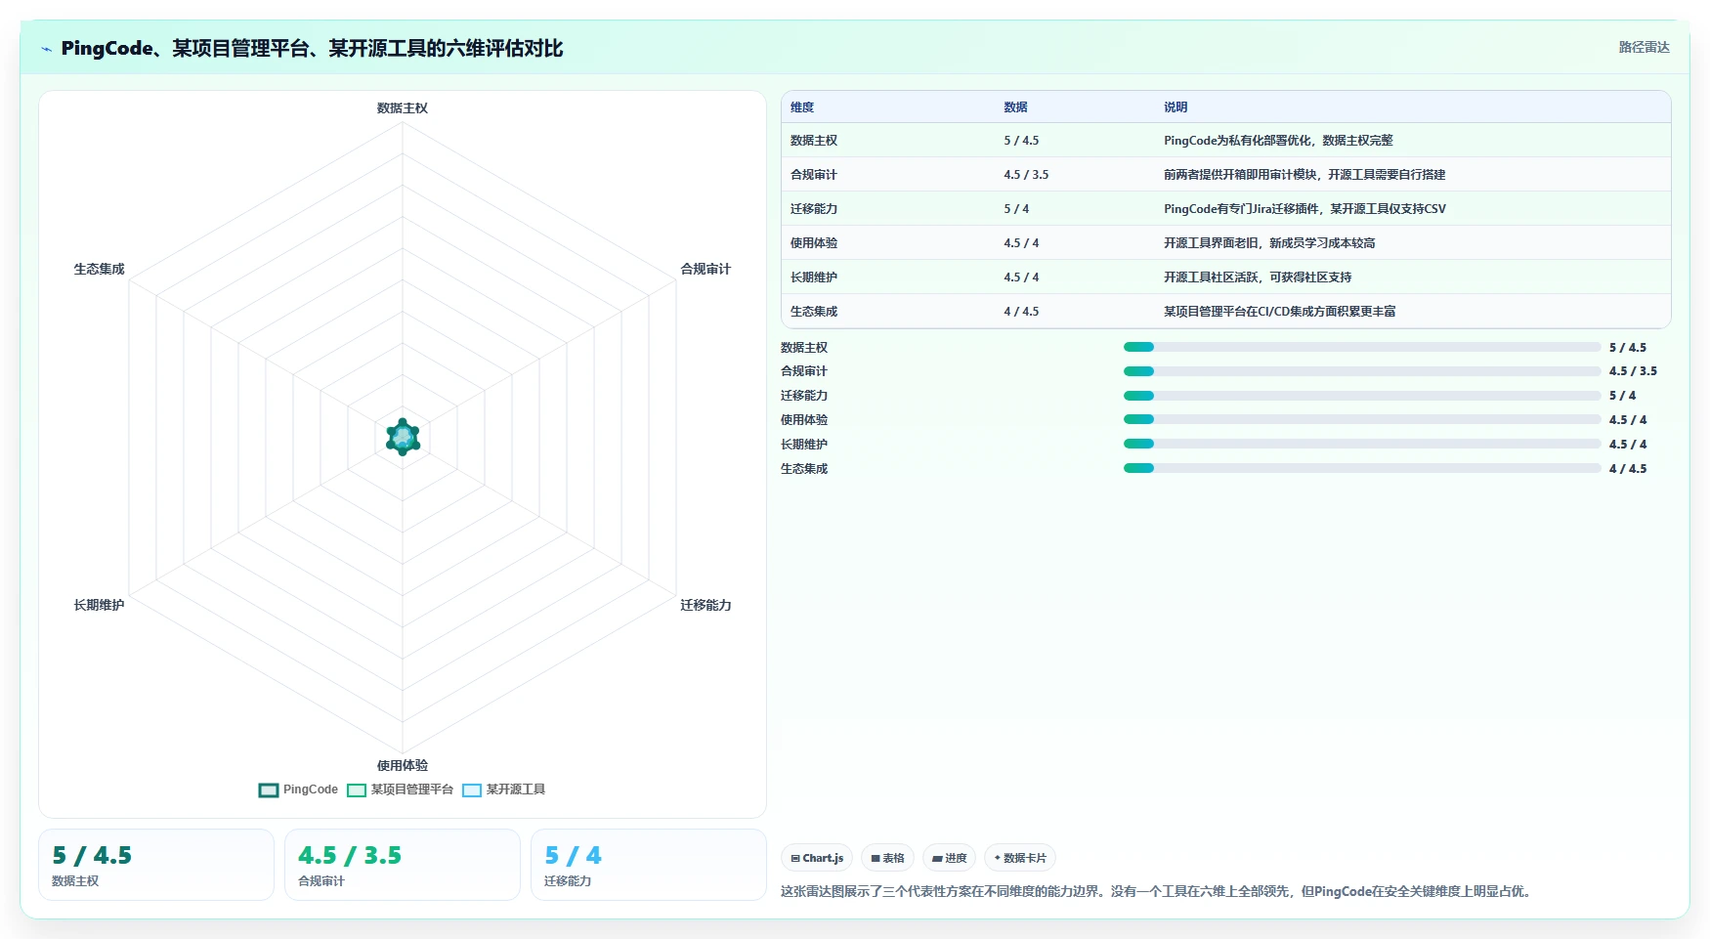
Task: Click the 5 / 4 迁移能力 summary card
Action: coord(649,865)
